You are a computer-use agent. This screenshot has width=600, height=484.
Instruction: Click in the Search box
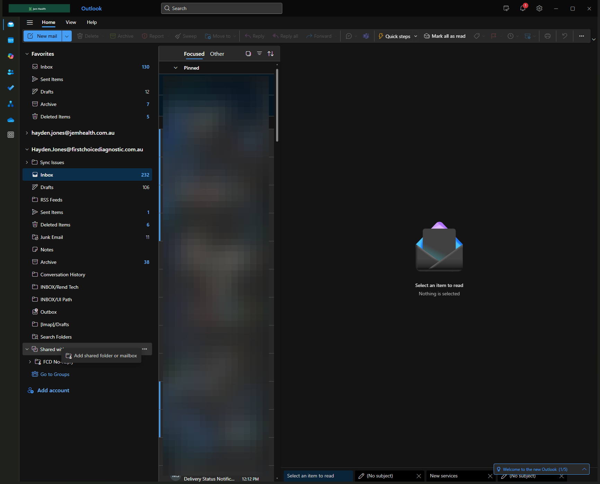222,8
